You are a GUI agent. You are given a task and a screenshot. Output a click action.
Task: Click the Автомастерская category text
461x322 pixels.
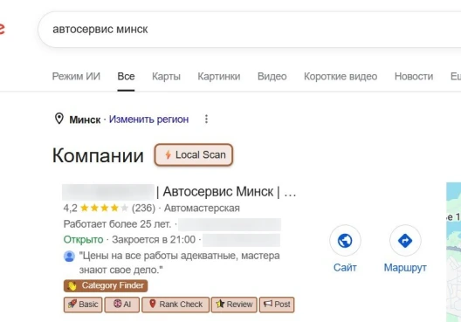[202, 208]
